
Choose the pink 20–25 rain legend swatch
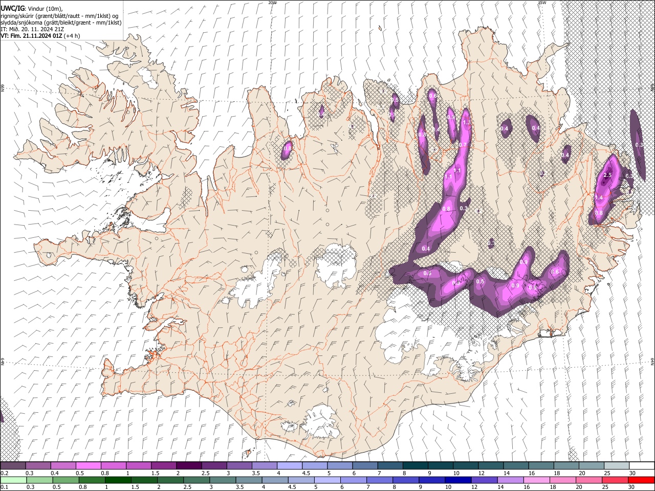(589, 480)
